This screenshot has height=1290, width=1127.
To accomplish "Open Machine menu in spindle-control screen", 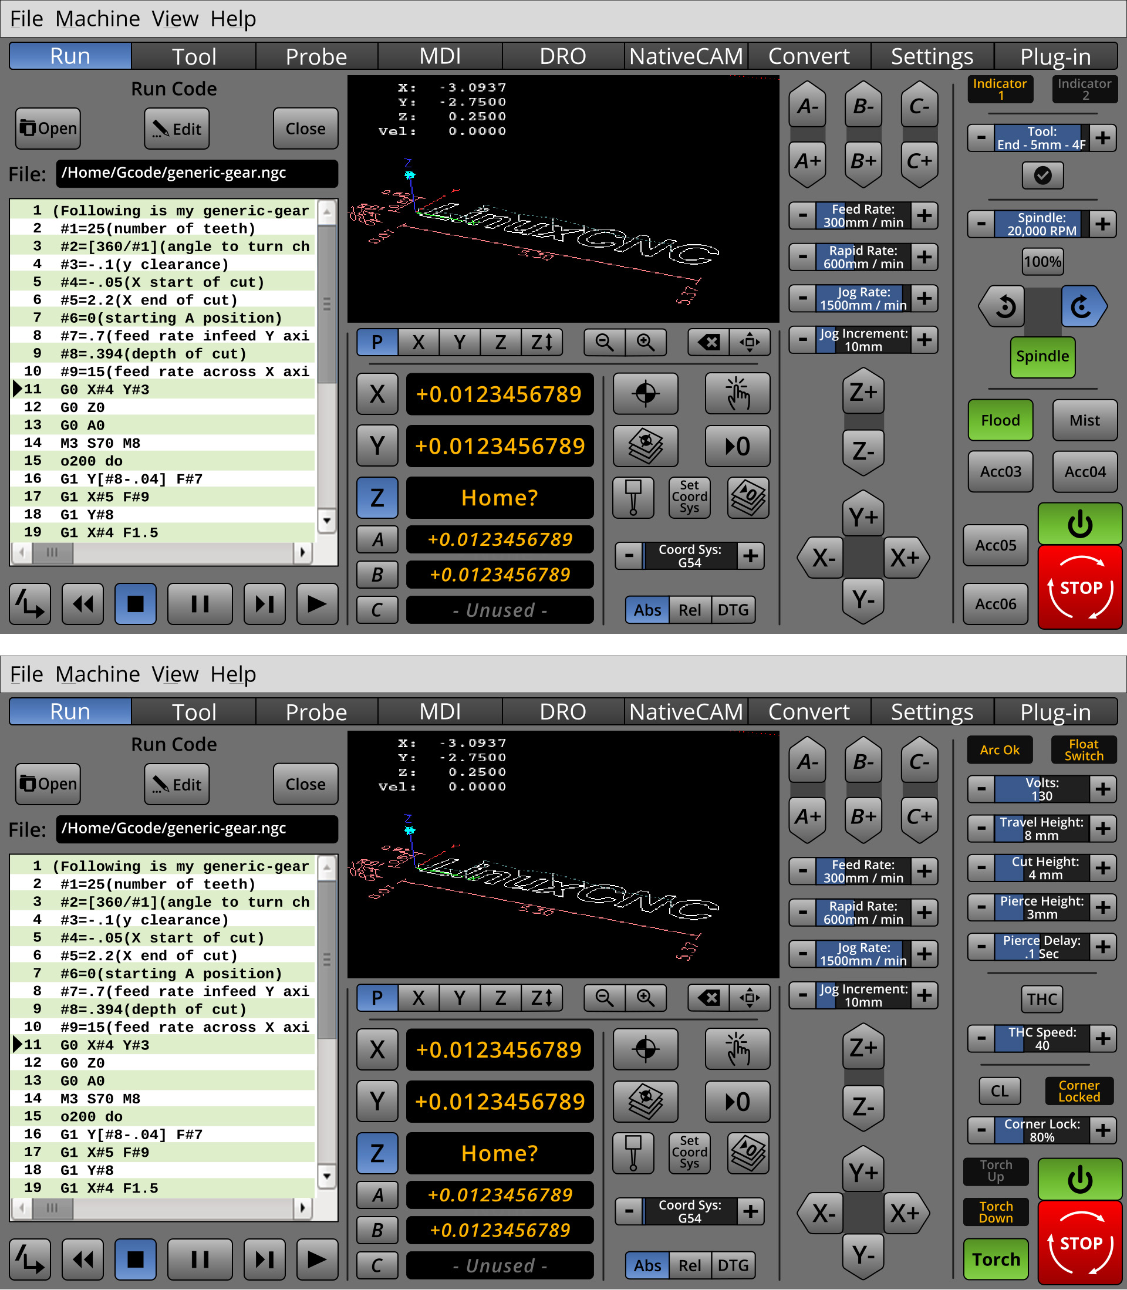I will 97,19.
